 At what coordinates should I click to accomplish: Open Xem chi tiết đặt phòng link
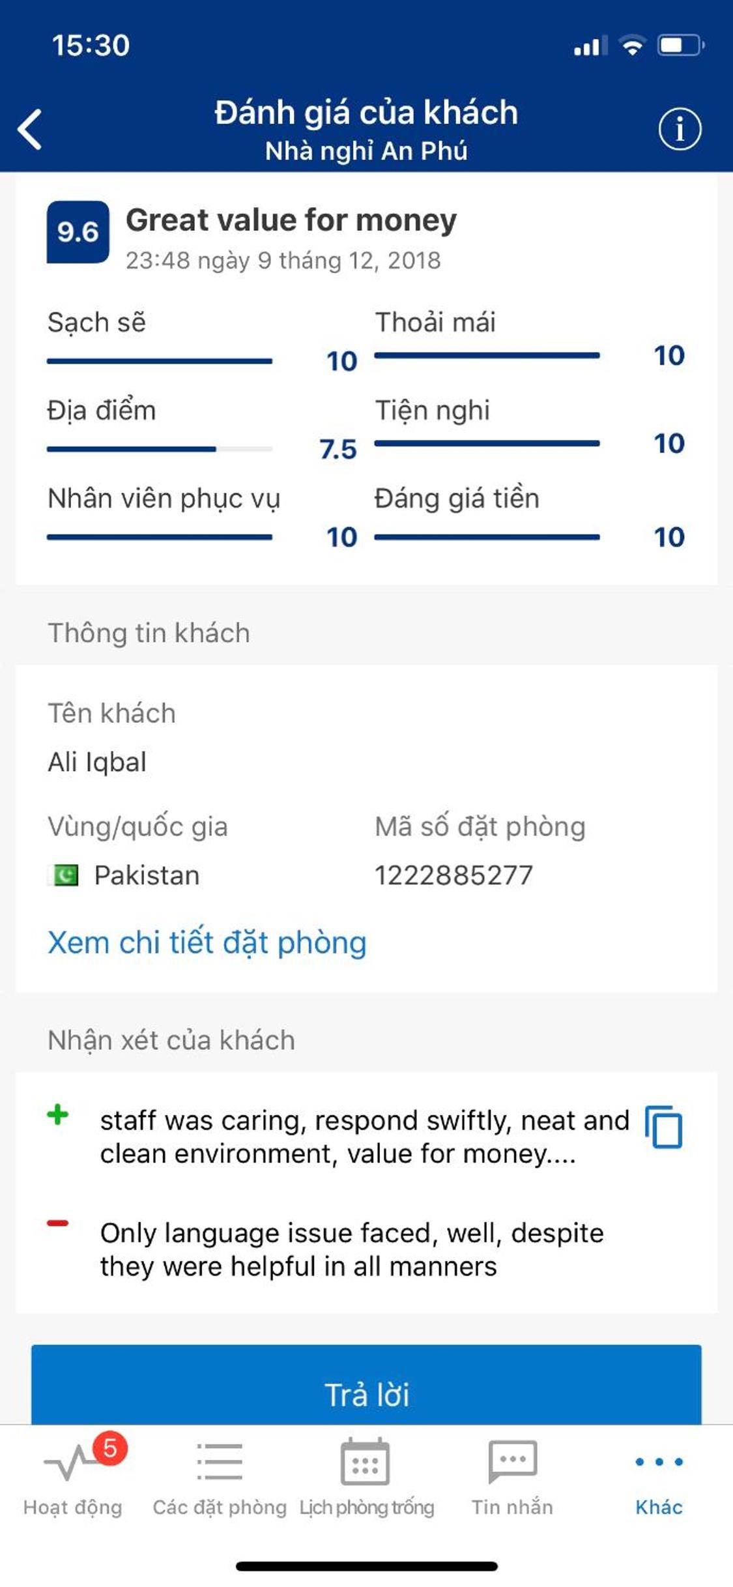[x=207, y=943]
